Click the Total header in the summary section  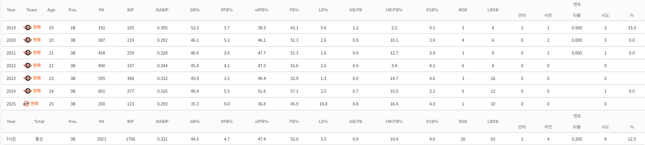39,122
